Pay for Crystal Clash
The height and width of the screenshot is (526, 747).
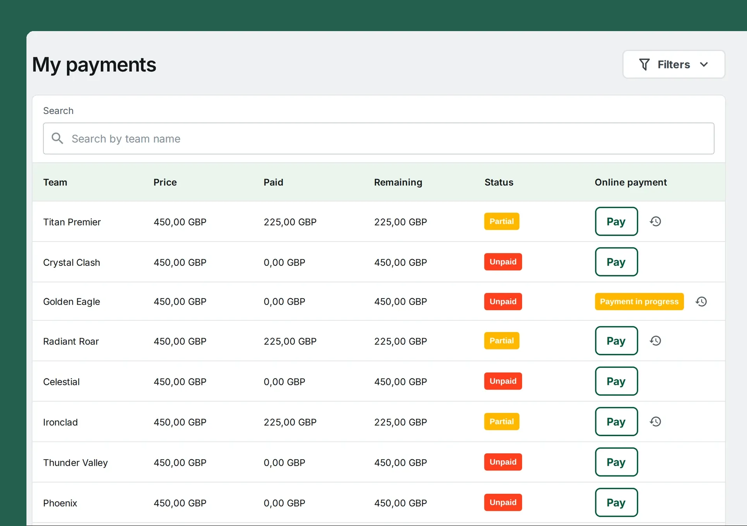[x=616, y=262]
